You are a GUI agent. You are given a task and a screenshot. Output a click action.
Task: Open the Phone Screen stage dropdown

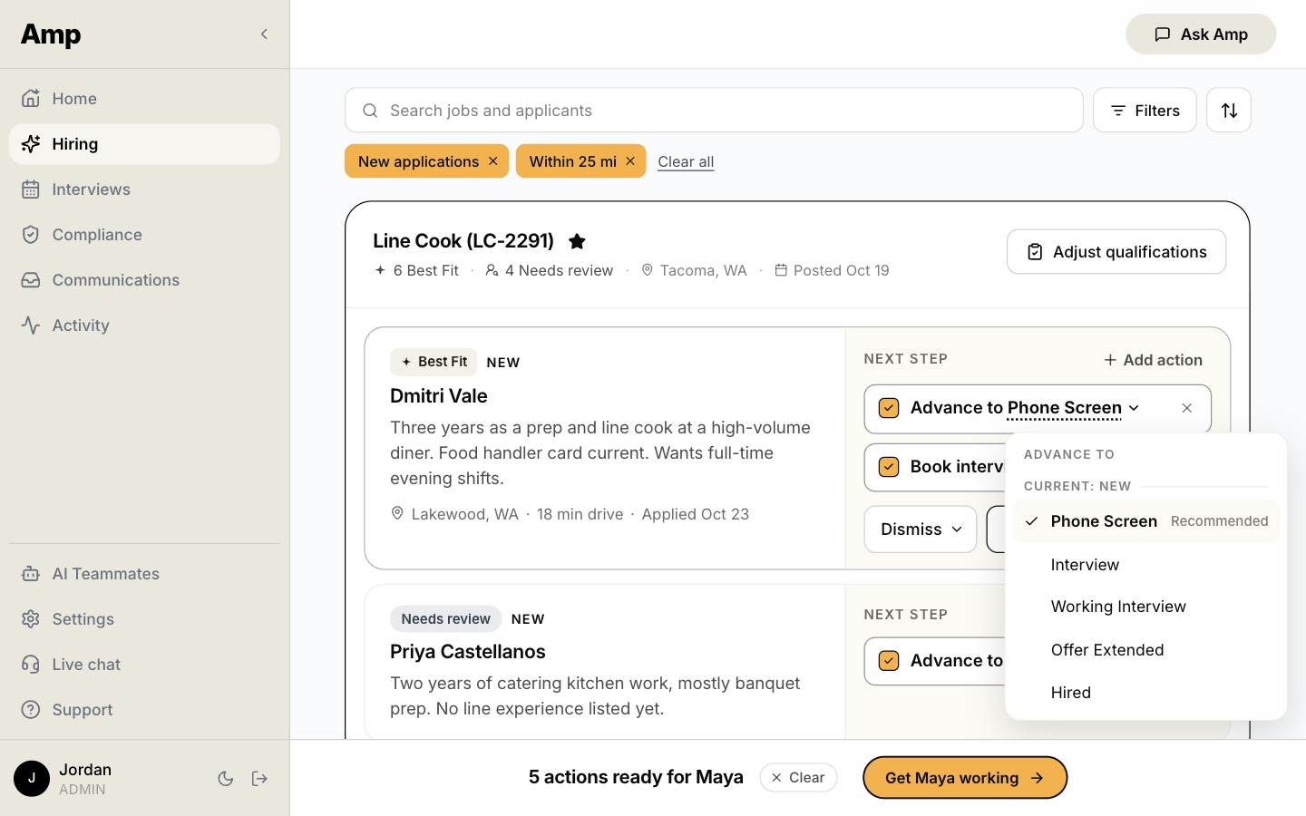[x=1073, y=408]
